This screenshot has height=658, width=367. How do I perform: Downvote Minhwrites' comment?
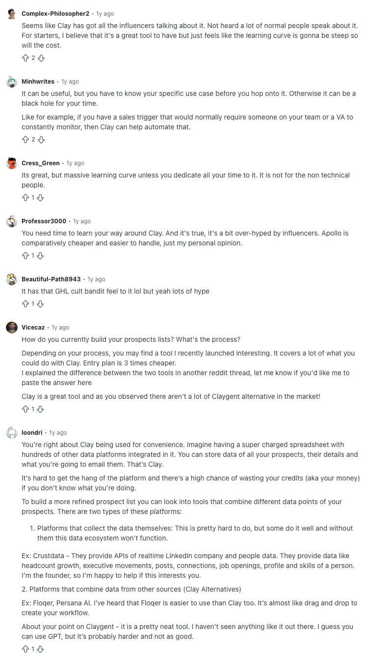(x=41, y=139)
